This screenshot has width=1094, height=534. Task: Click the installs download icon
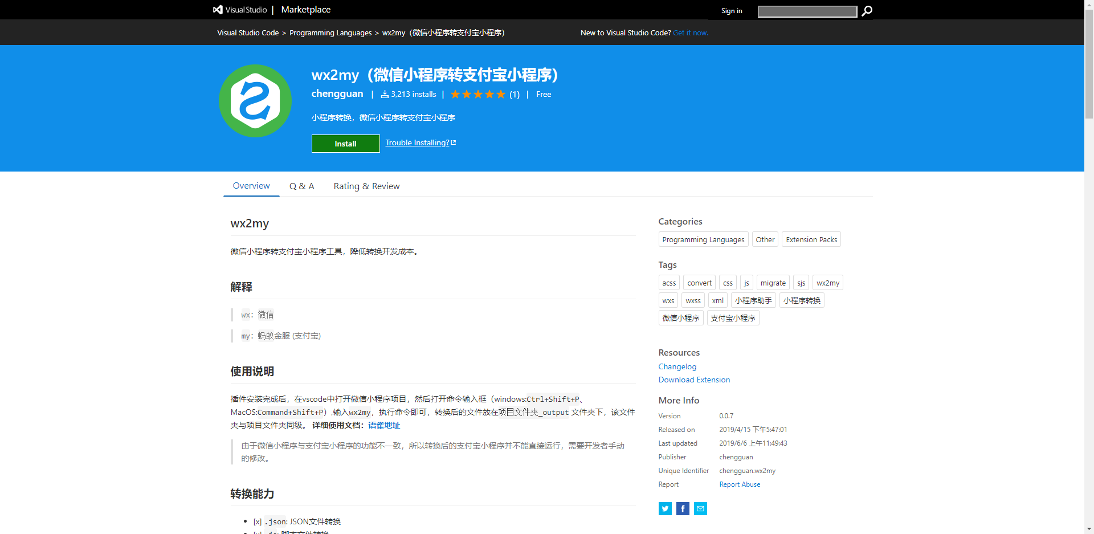pyautogui.click(x=385, y=94)
